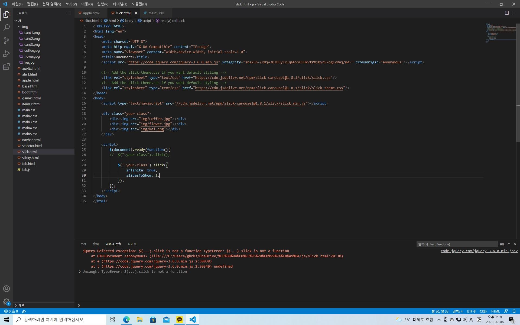Viewport: 520px width, 325px height.
Task: Open Windows Start menu
Action: [x=6, y=320]
